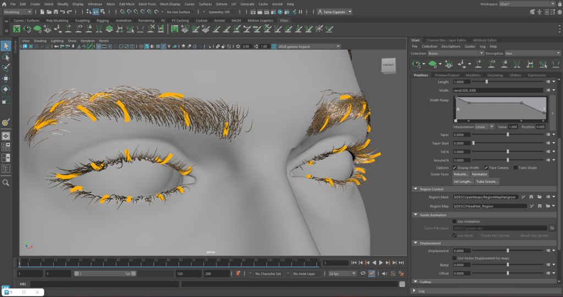Image resolution: width=563 pixels, height=297 pixels.
Task: Click the Tube Groom button
Action: point(487,181)
